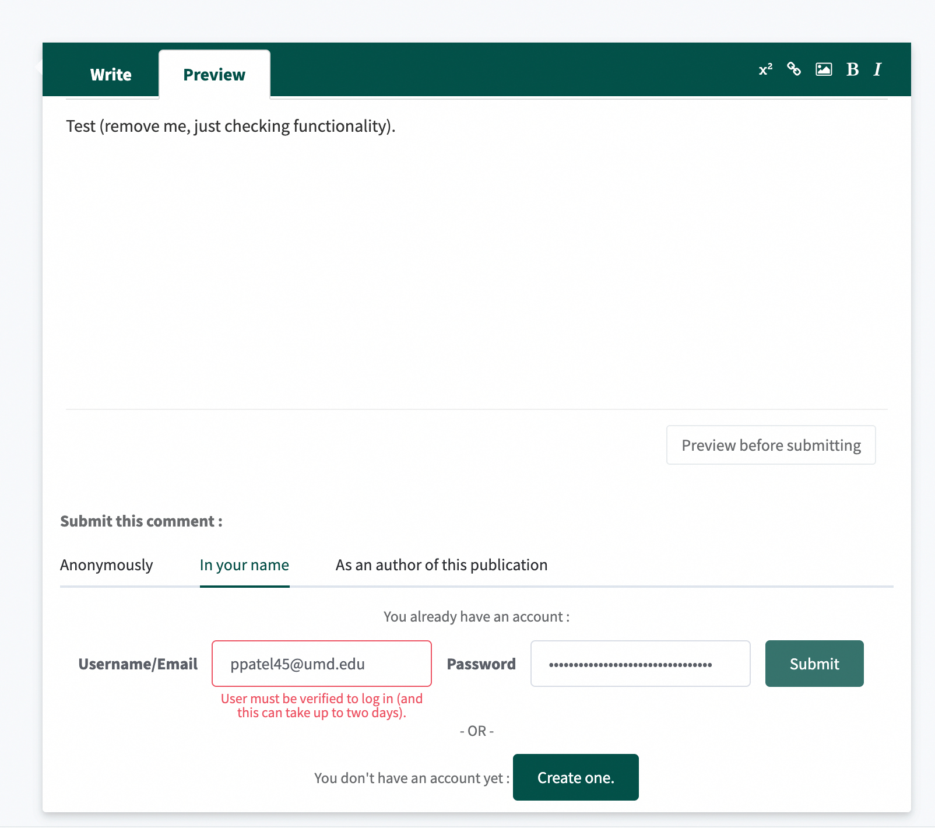Image resolution: width=935 pixels, height=828 pixels.
Task: Select the Preview tab
Action: pos(214,75)
